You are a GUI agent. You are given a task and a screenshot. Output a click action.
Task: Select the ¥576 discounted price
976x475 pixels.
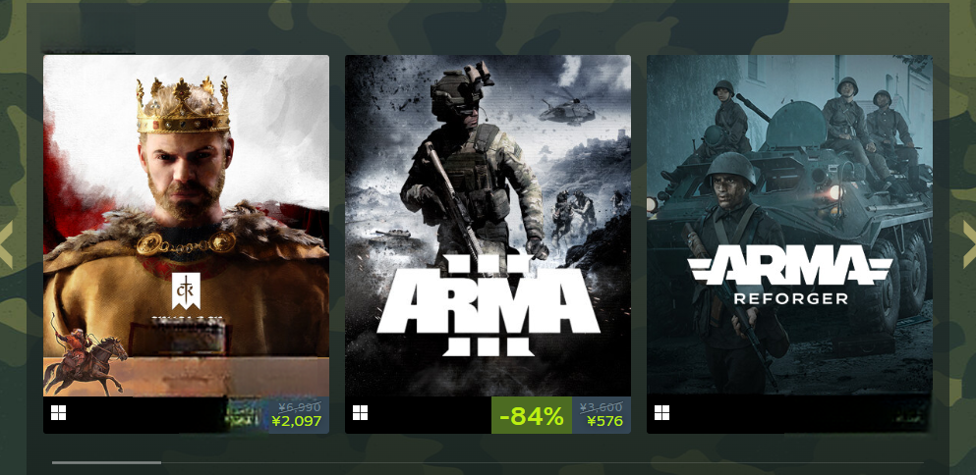[x=604, y=422]
